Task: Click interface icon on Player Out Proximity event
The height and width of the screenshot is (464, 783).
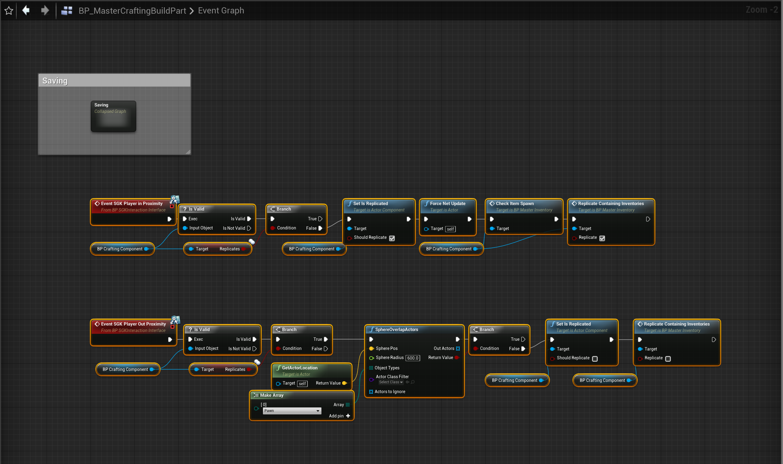Action: (175, 320)
